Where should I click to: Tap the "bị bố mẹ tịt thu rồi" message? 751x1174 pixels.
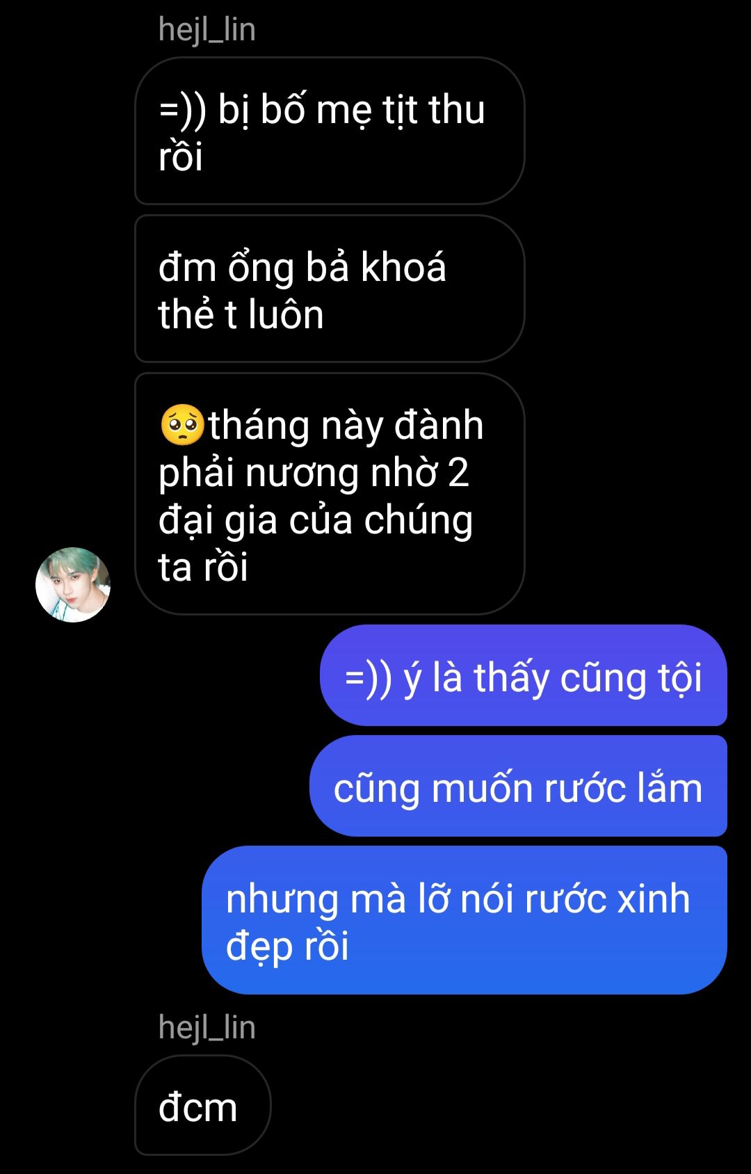(329, 131)
